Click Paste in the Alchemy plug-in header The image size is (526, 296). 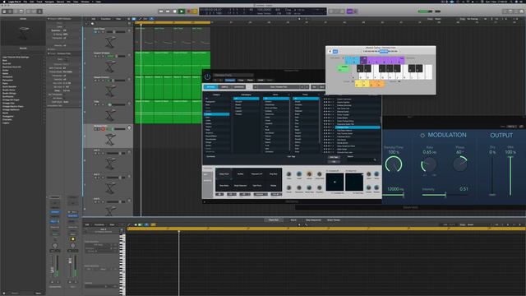coord(250,81)
